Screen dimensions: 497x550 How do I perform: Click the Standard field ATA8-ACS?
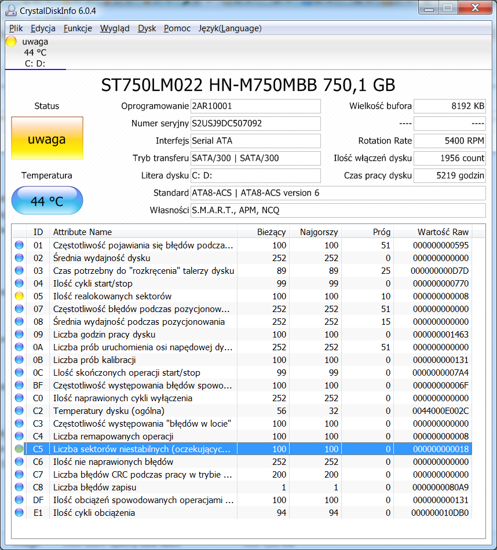click(338, 193)
